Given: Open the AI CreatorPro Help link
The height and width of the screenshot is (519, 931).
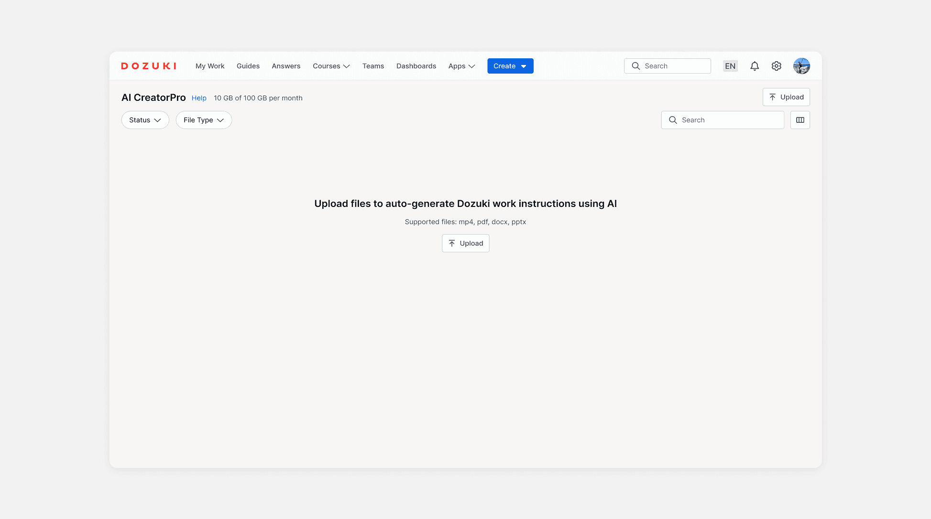Looking at the screenshot, I should [199, 98].
